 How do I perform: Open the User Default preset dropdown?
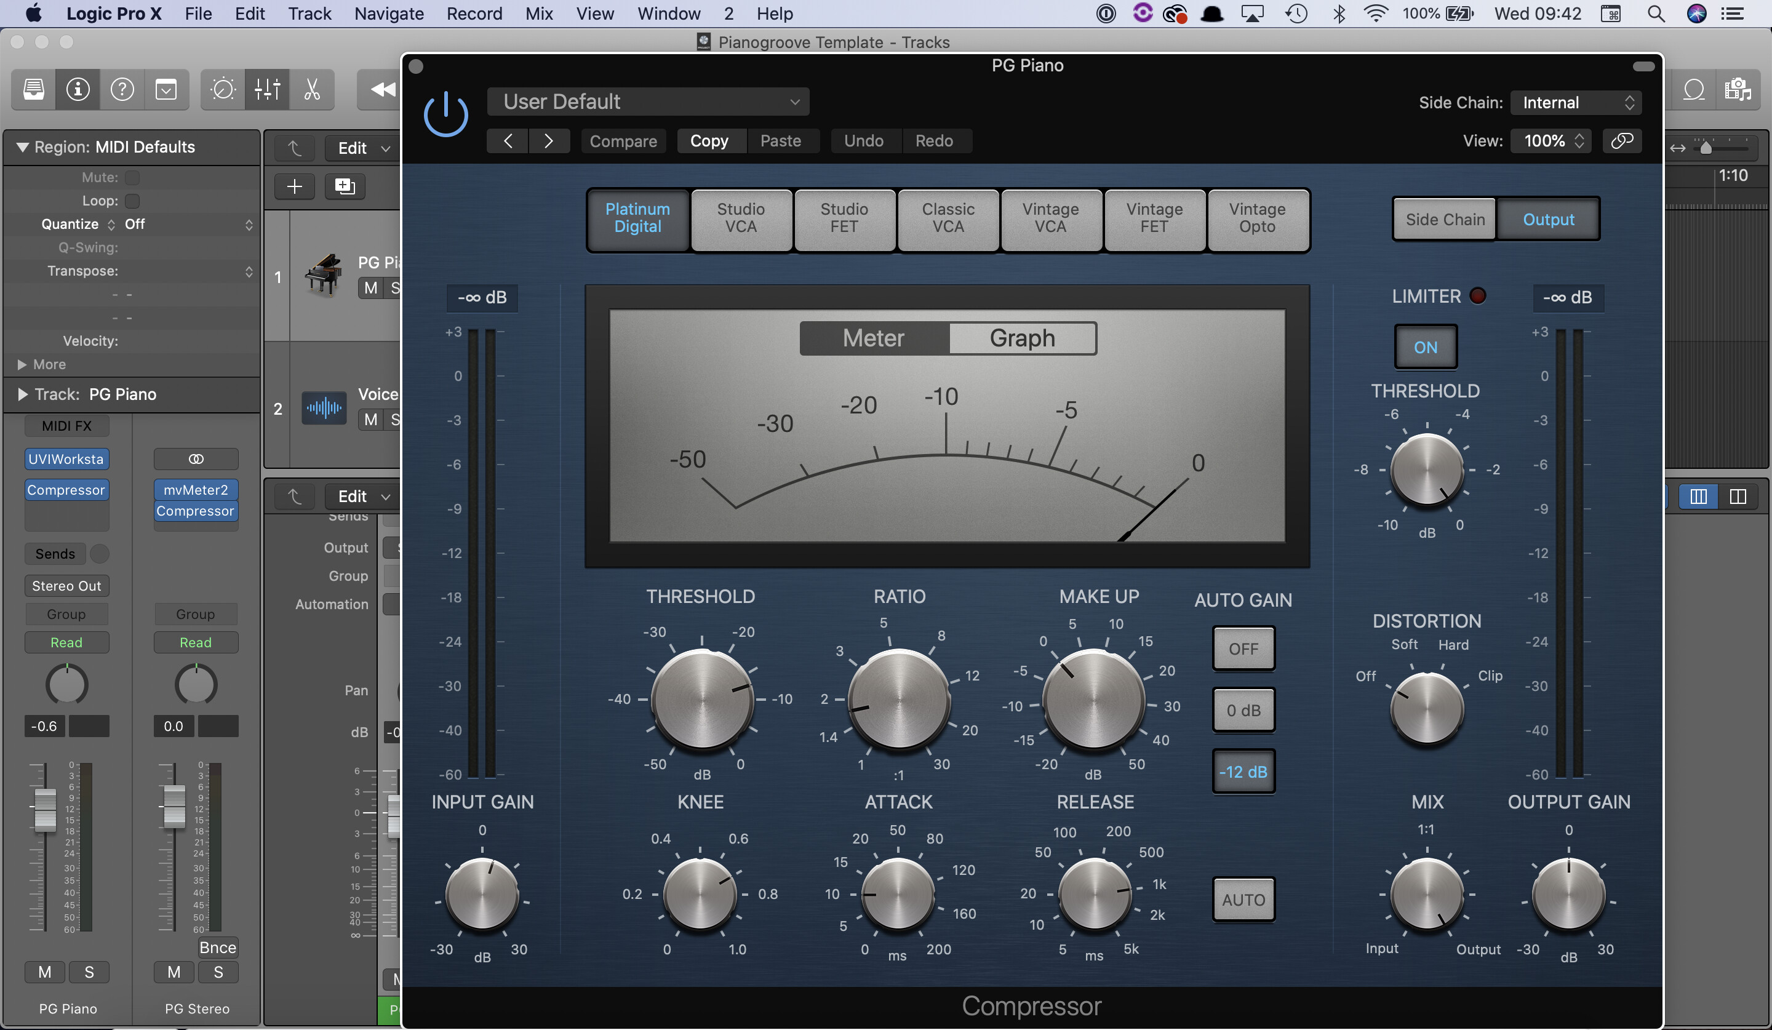coord(648,102)
